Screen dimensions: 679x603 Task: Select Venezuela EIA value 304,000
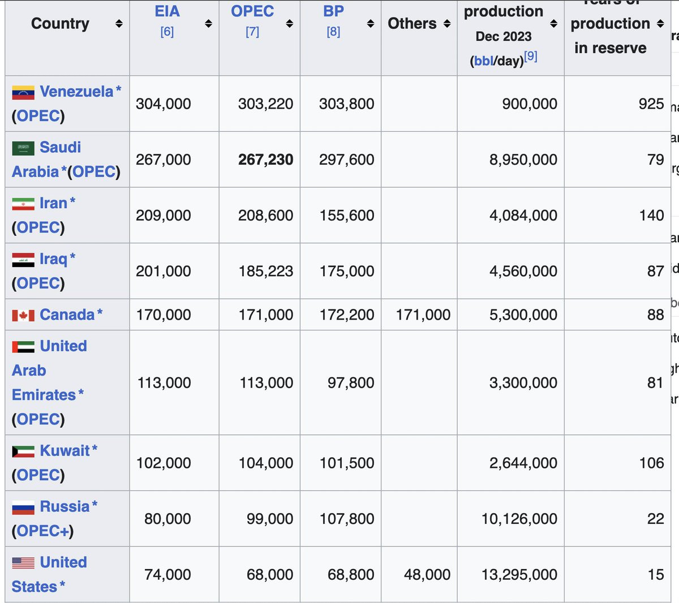(x=164, y=104)
